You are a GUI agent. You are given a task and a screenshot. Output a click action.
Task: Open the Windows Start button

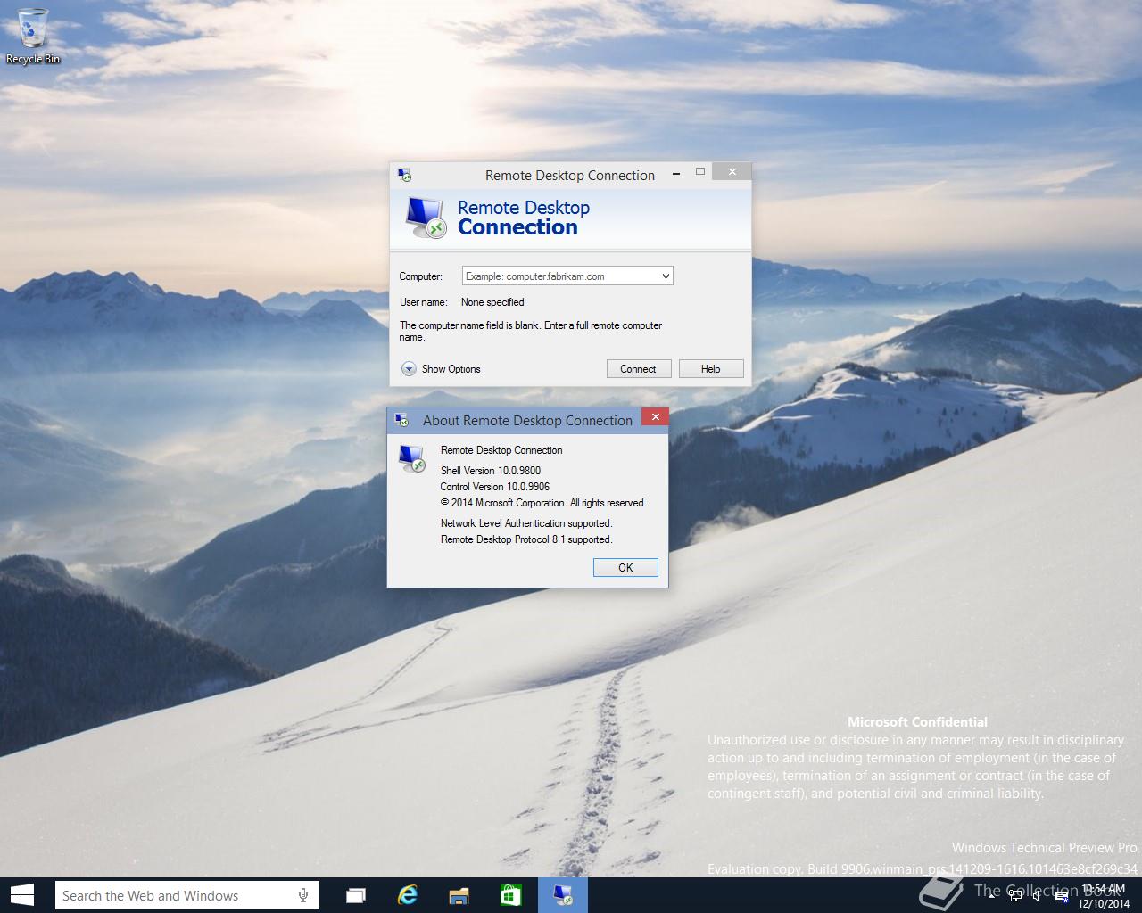21,895
